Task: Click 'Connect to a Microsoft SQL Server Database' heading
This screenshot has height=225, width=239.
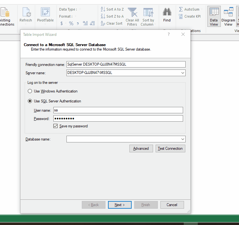Action: pyautogui.click(x=65, y=45)
